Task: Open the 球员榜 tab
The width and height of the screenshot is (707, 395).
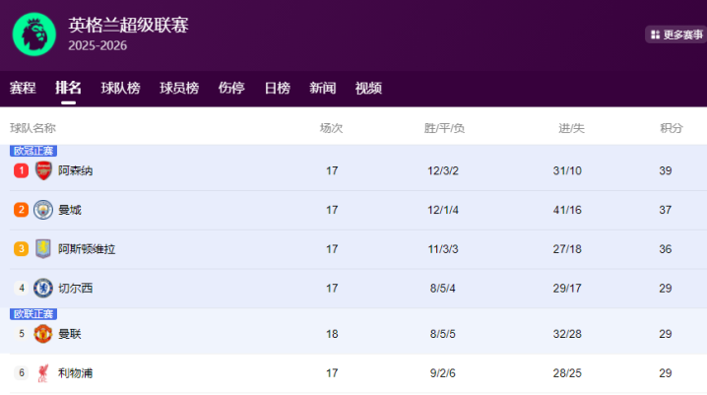Action: (x=179, y=88)
